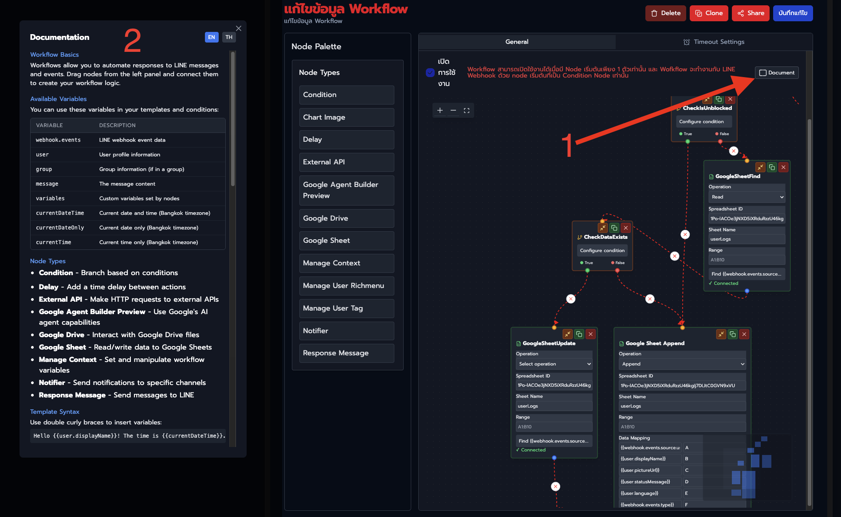This screenshot has height=517, width=841.
Task: Delete the GoogleSheetFind node
Action: click(x=783, y=167)
